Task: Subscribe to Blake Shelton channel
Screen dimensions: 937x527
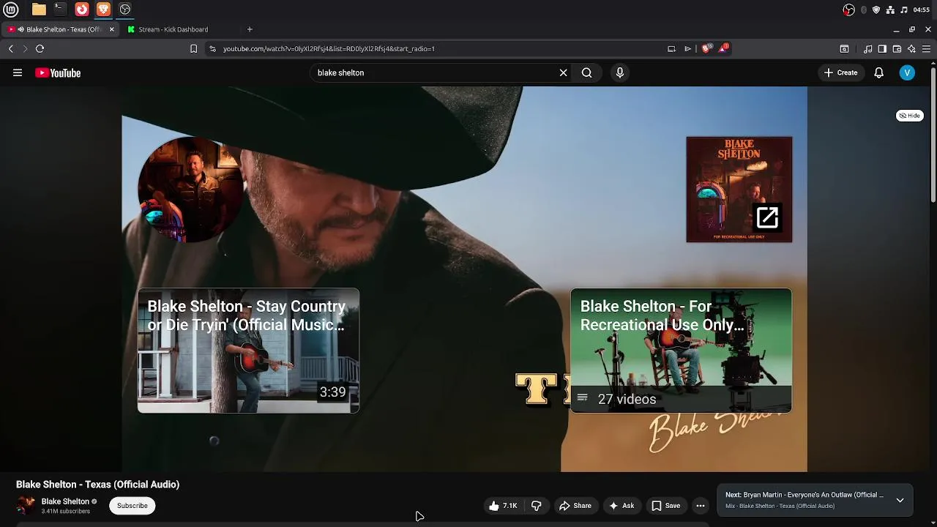Action: 132,506
